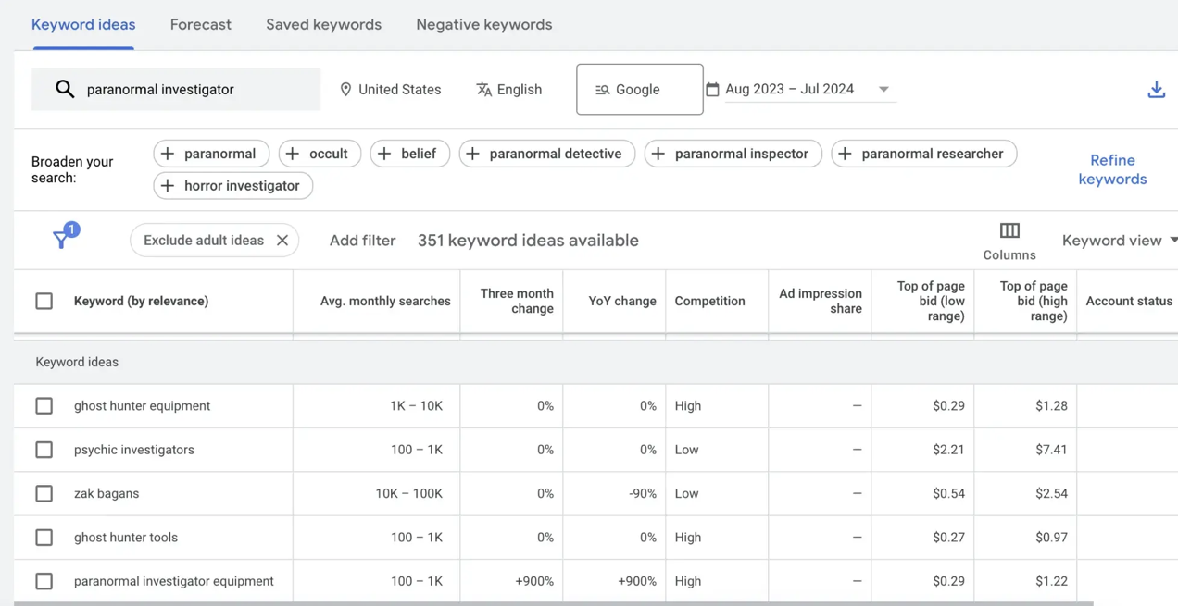Click the ghost hunter equipment keyword text

coord(142,406)
